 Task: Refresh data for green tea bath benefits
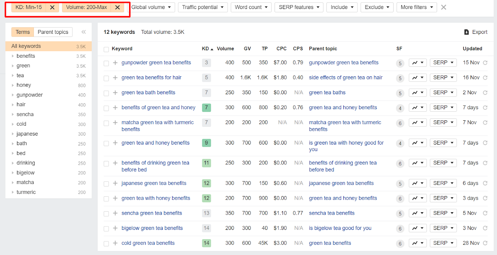[485, 93]
